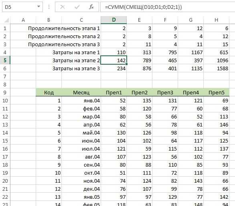Click cell 'Продолжительность этапа 1'
235x206 pixels.
64,28
